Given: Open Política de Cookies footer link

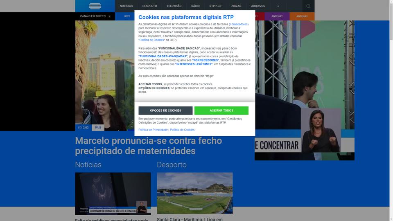Looking at the screenshot, I should pos(182,130).
